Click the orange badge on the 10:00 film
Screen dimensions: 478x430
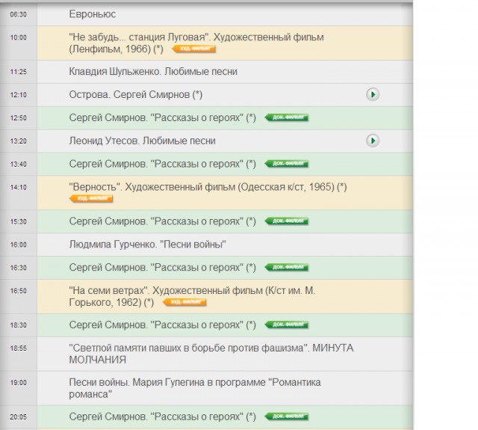194,49
